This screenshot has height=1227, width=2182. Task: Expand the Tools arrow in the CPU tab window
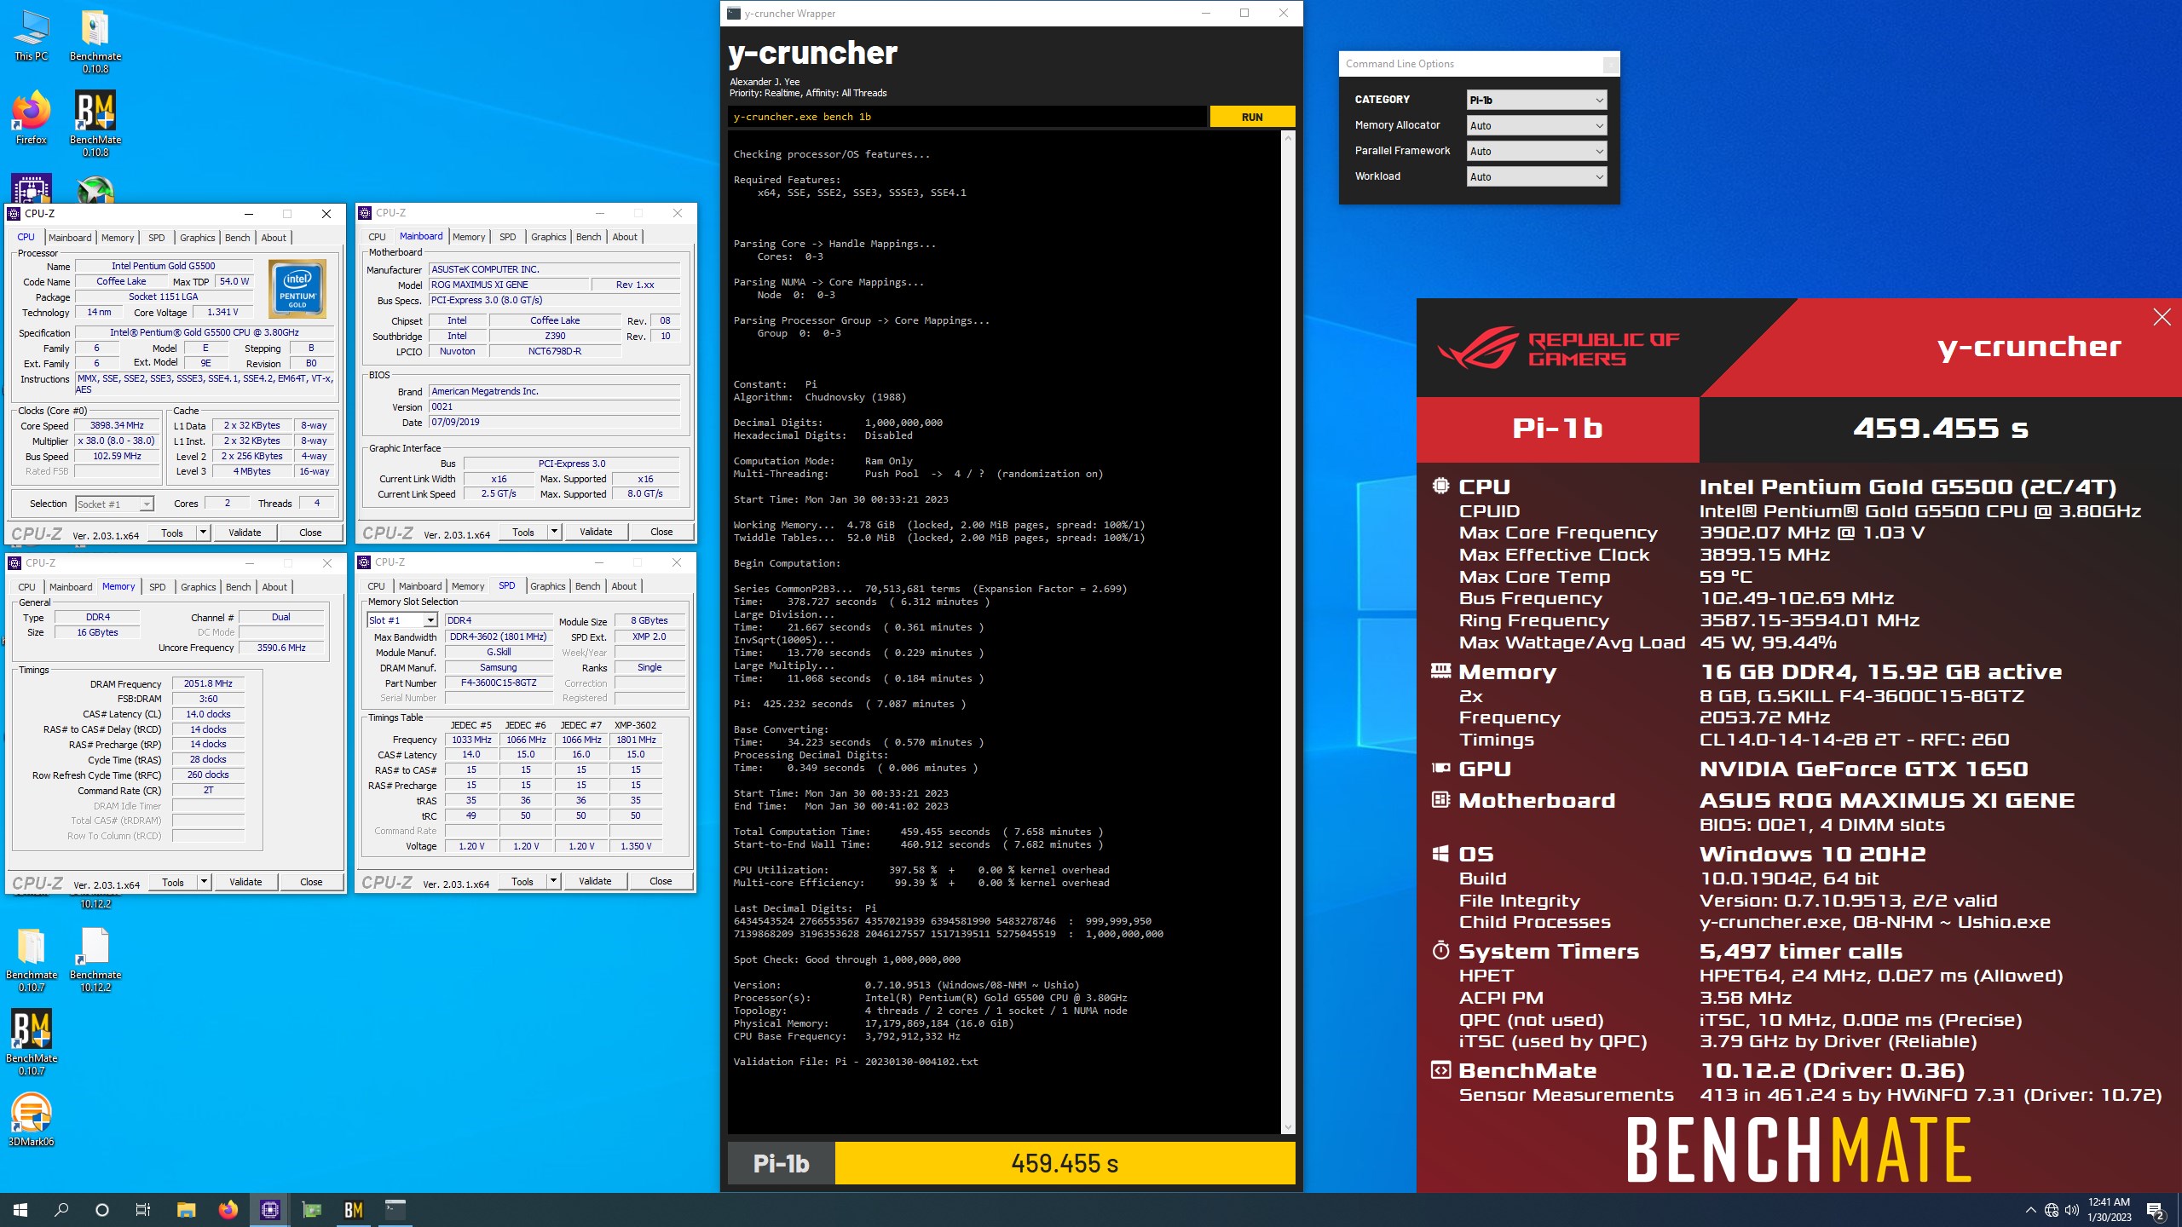(203, 533)
